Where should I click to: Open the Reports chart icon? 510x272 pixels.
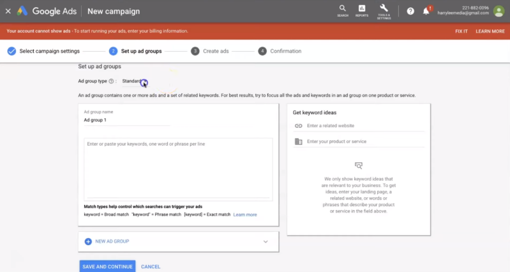point(362,10)
